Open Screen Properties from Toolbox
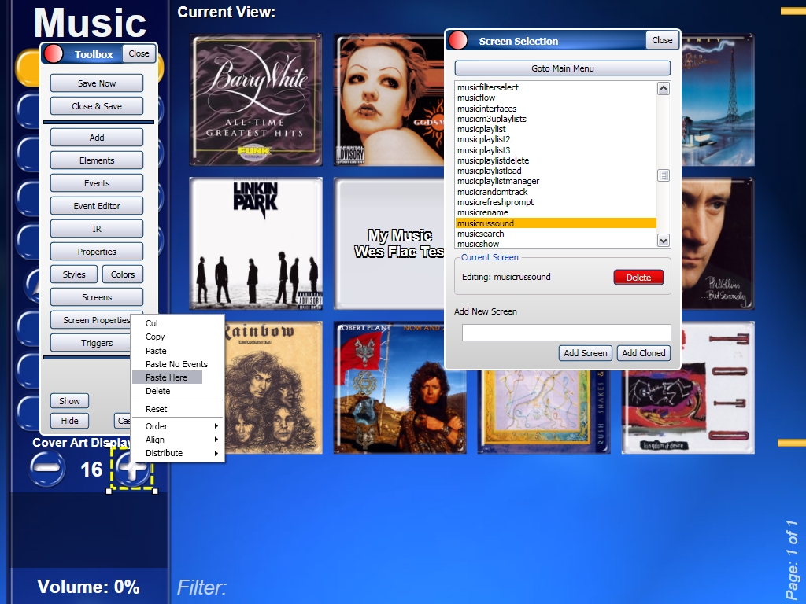 (91, 320)
